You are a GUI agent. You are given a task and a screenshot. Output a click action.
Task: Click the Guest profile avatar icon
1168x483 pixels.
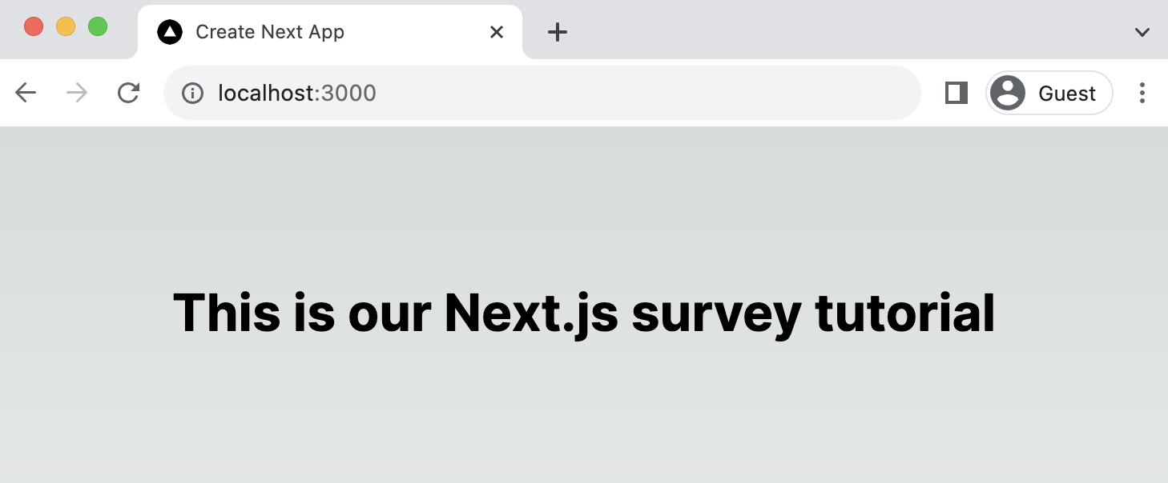point(1007,93)
